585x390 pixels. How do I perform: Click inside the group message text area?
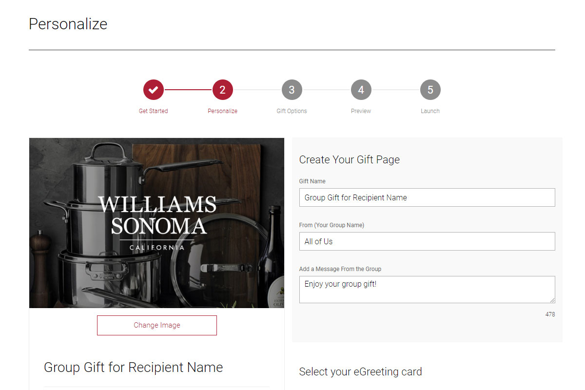[427, 290]
